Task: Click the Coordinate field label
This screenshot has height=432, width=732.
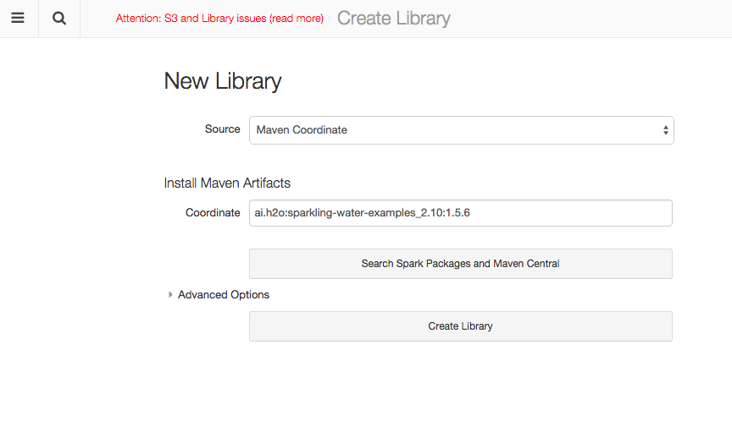Action: click(x=213, y=213)
